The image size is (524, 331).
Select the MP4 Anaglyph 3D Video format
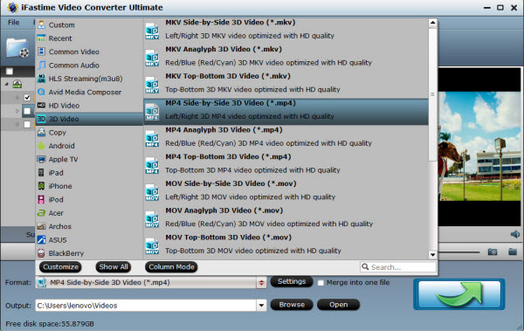tap(286, 136)
